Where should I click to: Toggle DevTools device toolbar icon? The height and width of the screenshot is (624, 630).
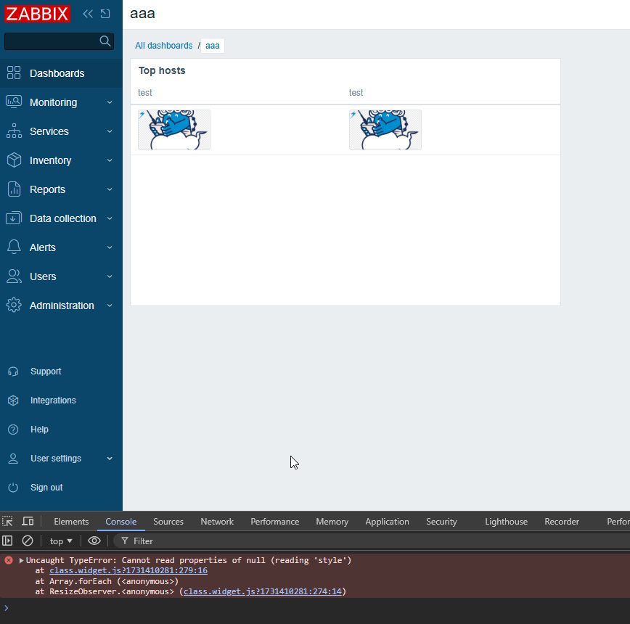pyautogui.click(x=28, y=521)
